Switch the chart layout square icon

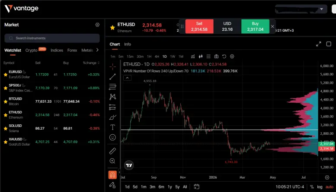(x=329, y=44)
